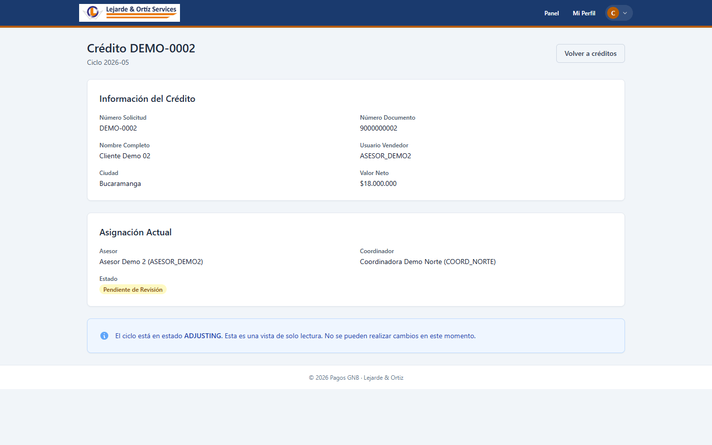Image resolution: width=712 pixels, height=445 pixels.
Task: Click Volver a créditos button
Action: [590, 53]
